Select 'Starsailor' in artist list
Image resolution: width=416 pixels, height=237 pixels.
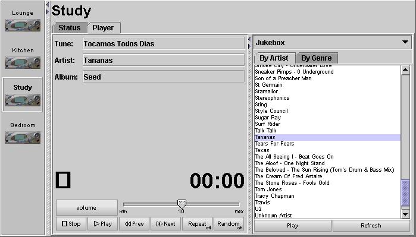pos(267,91)
